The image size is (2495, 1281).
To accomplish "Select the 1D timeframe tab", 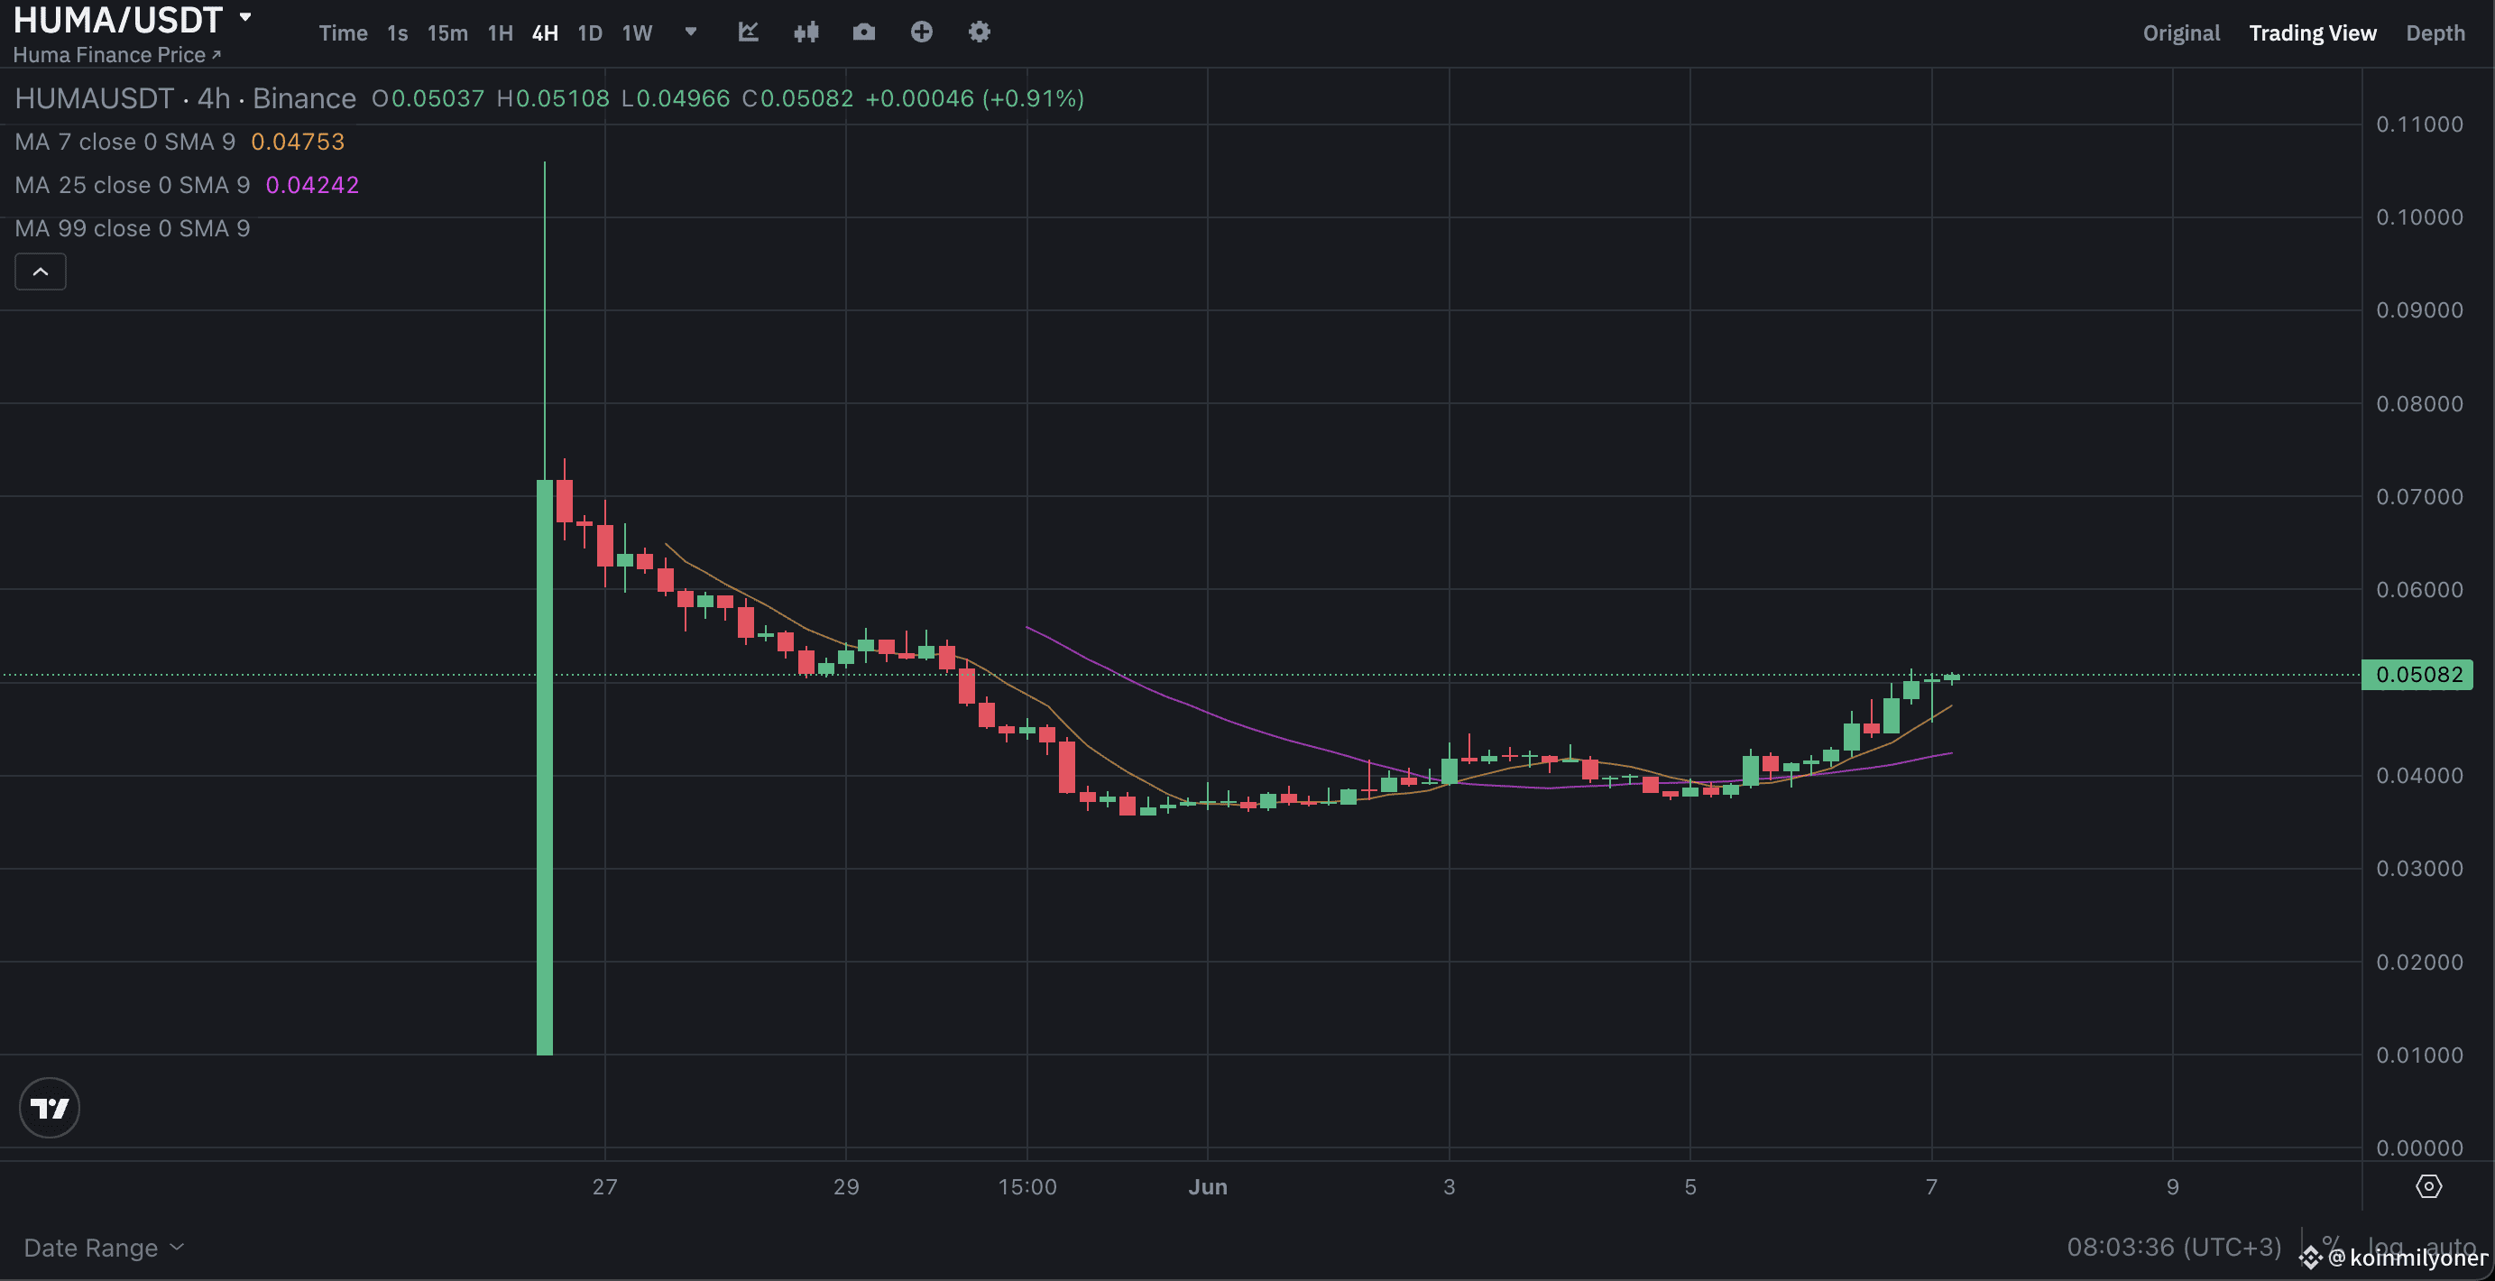I will (x=589, y=32).
